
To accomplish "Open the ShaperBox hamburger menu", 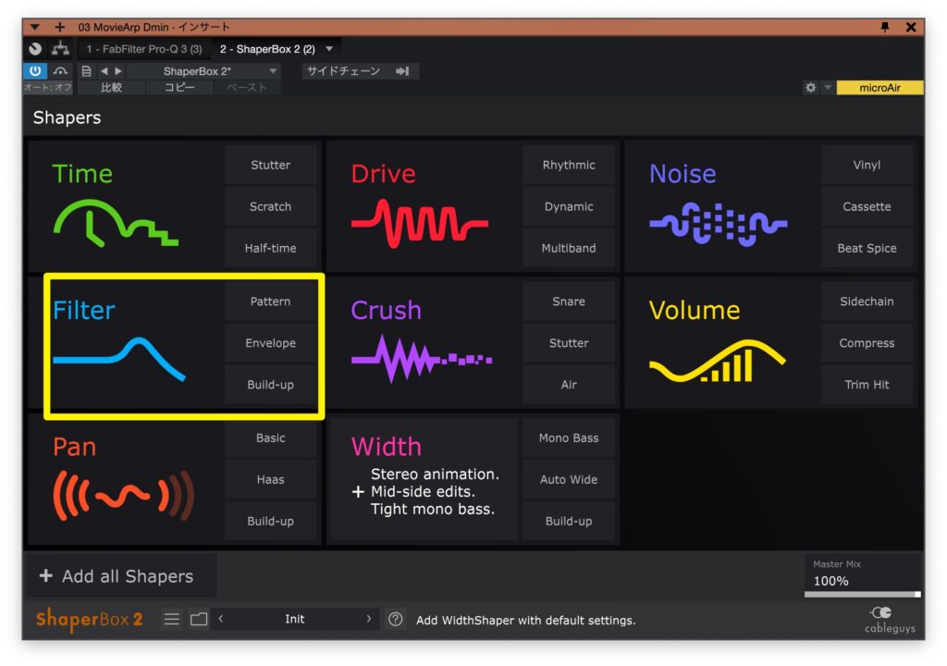I will tap(172, 620).
